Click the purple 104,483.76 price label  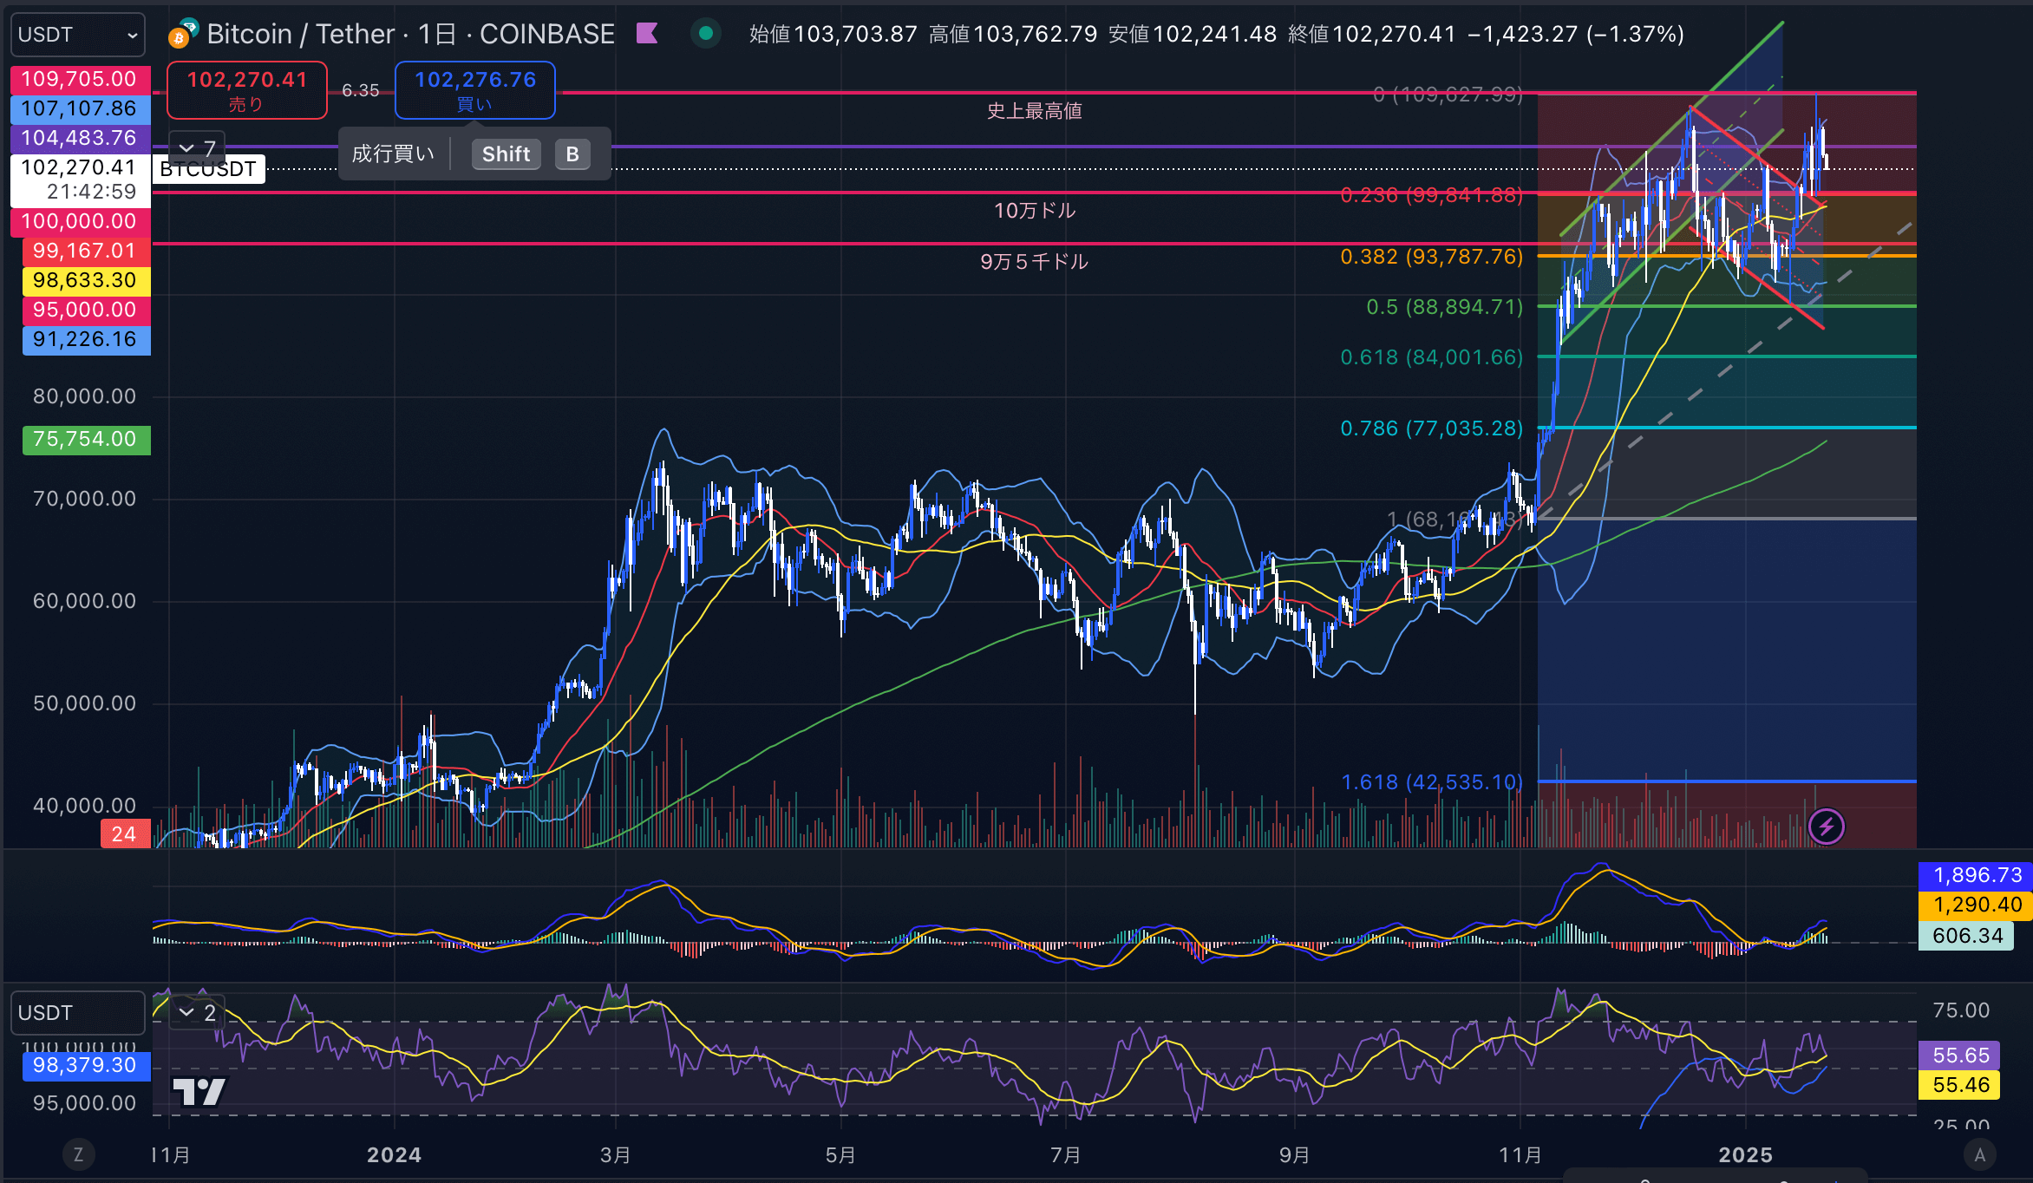(80, 138)
